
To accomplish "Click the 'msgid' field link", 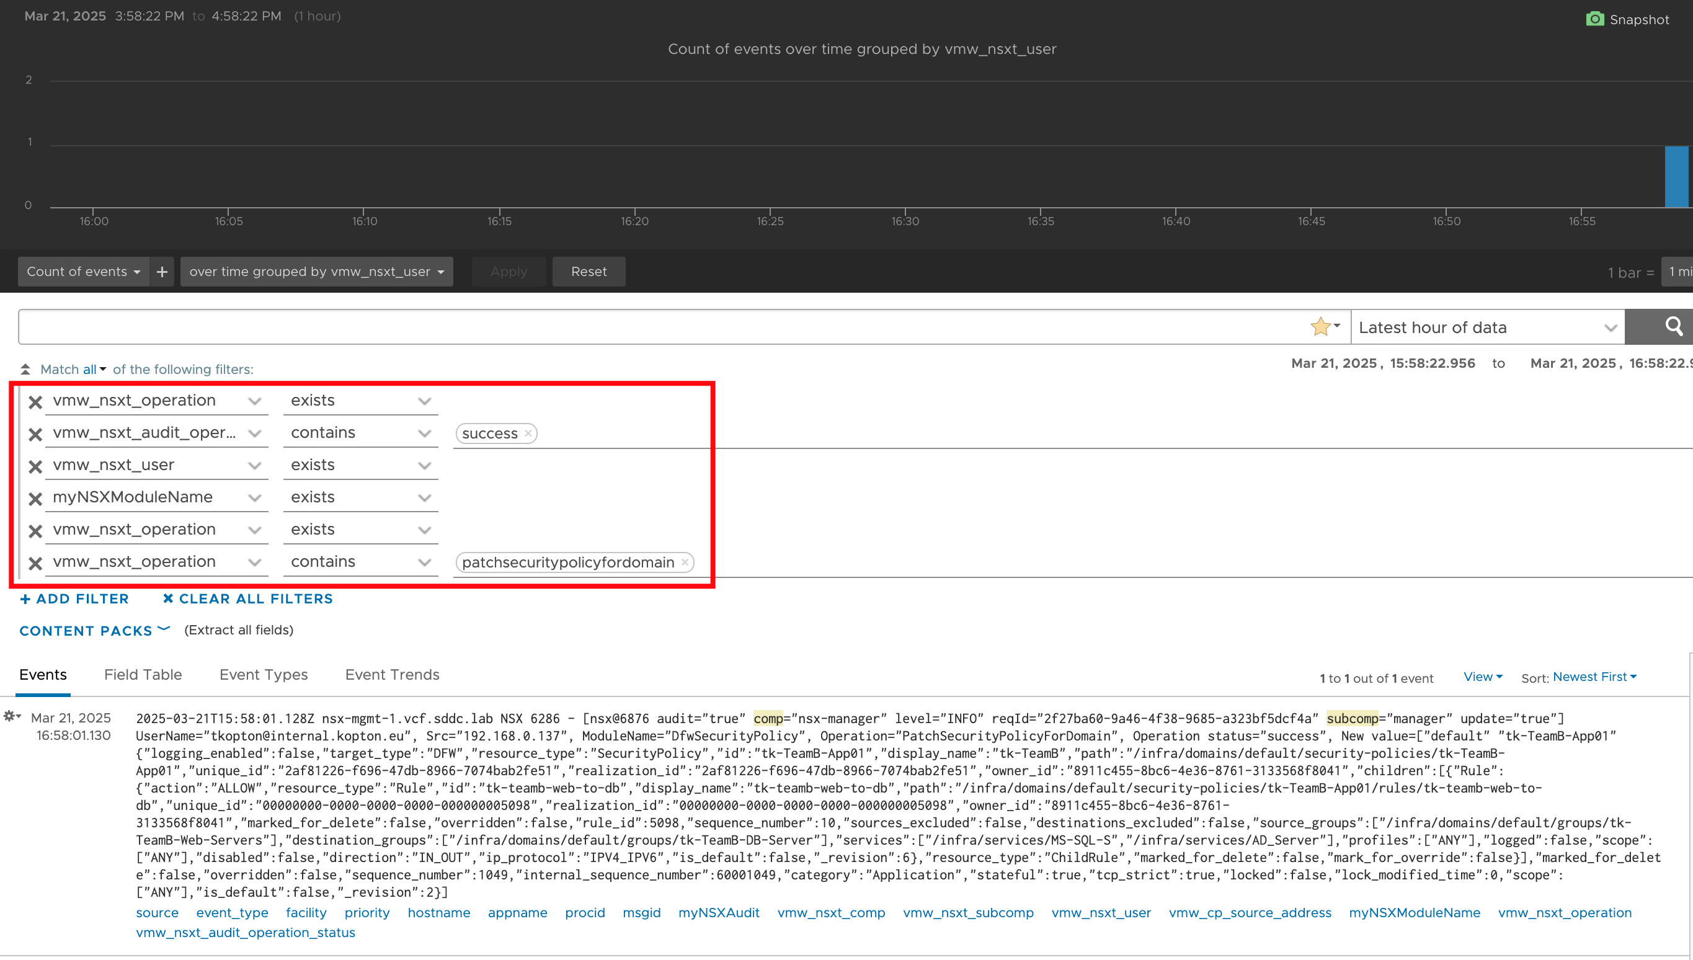I will 641,912.
